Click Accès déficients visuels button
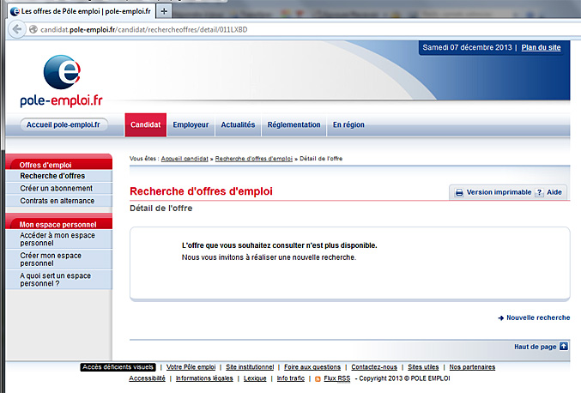The image size is (581, 393). point(118,367)
